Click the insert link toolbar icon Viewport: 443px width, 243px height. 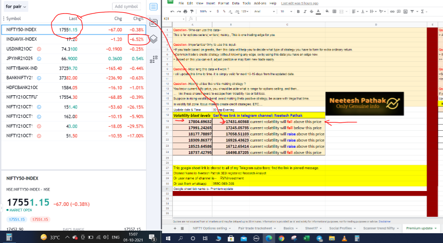[x=390, y=11]
